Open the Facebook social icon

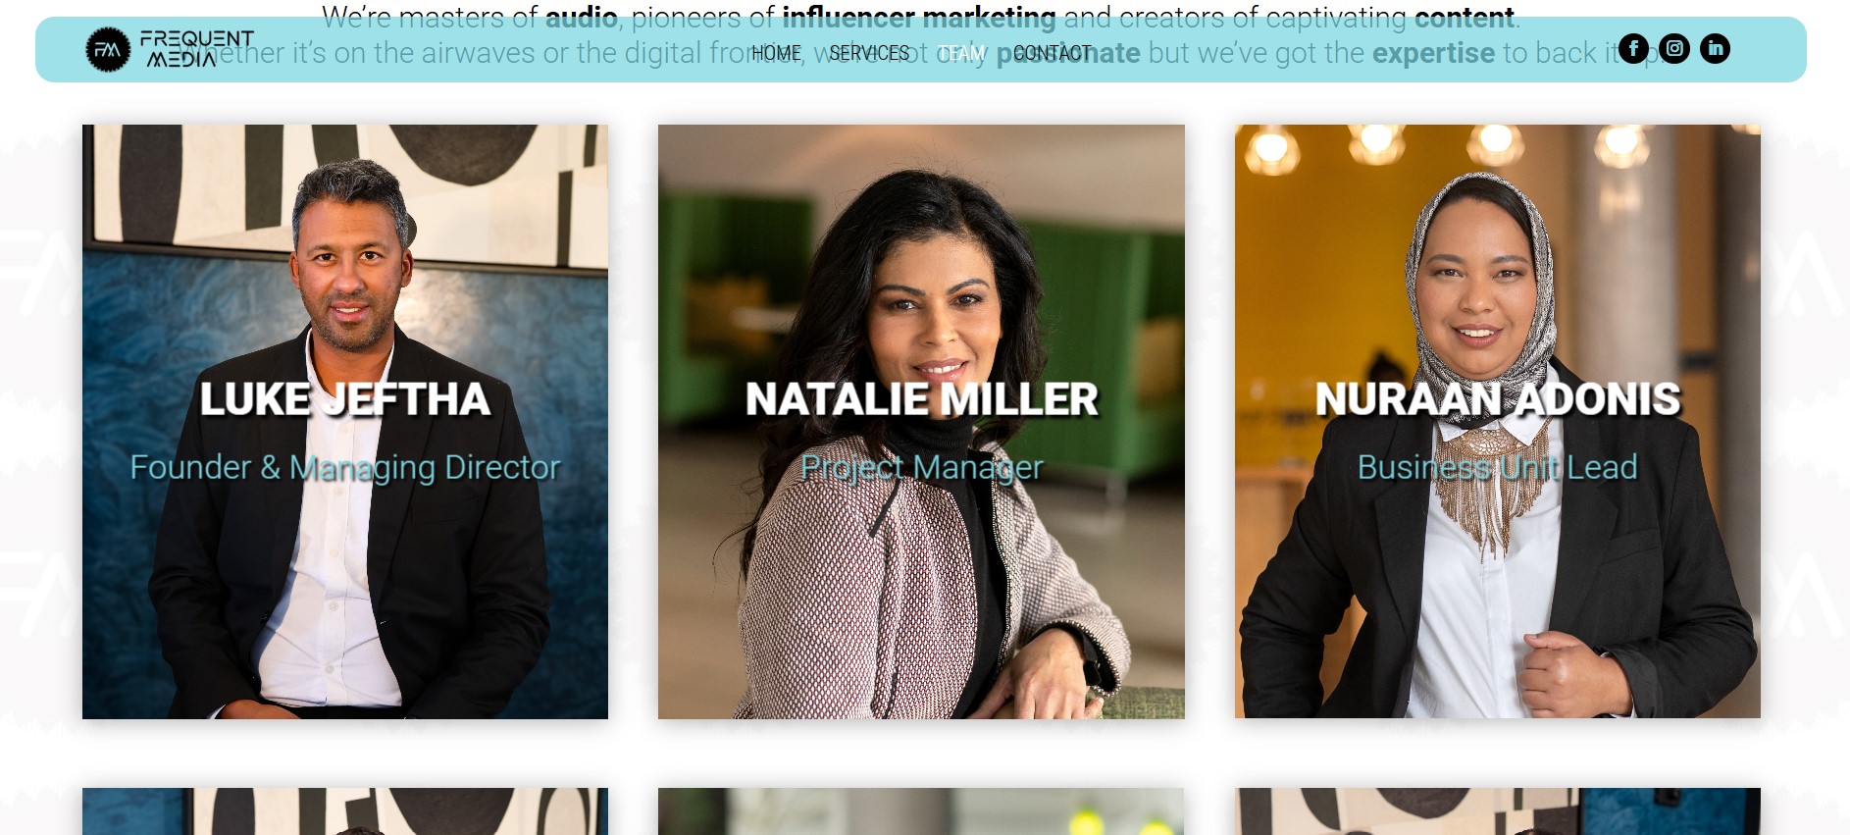pyautogui.click(x=1633, y=48)
